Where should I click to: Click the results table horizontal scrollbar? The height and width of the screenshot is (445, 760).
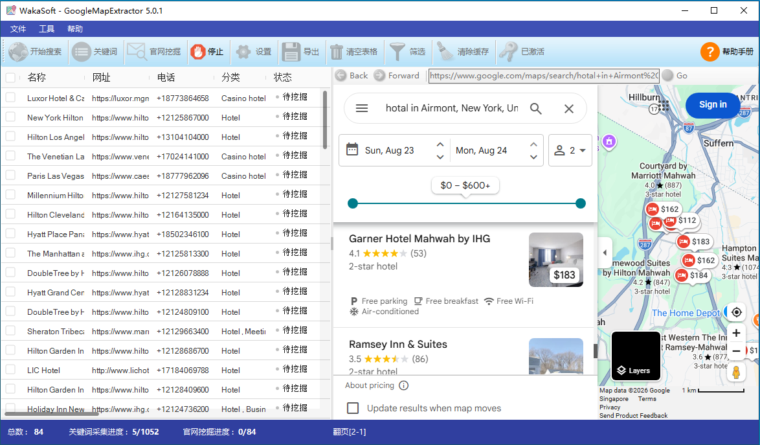(51, 414)
